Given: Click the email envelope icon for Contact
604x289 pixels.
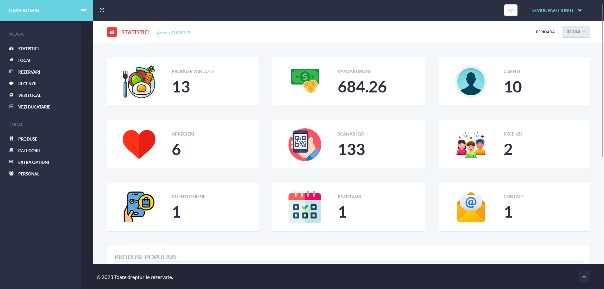Looking at the screenshot, I should tap(471, 207).
